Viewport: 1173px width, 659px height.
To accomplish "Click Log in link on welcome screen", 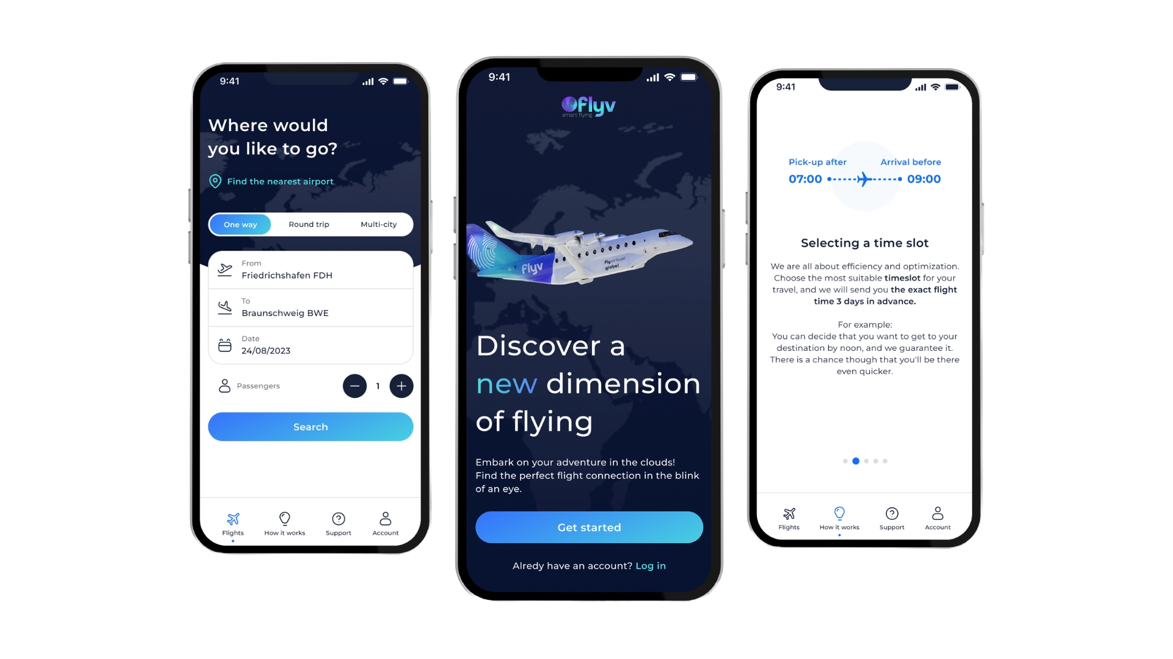I will [650, 565].
